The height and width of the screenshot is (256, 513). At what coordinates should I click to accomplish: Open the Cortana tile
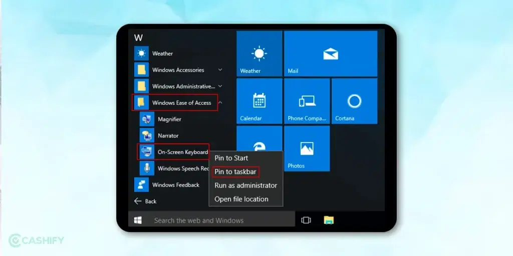354,101
